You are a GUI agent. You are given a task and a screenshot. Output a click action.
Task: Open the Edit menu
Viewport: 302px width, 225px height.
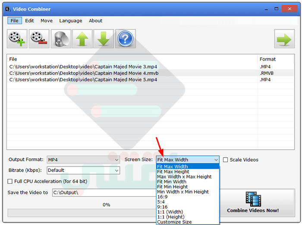pos(29,21)
